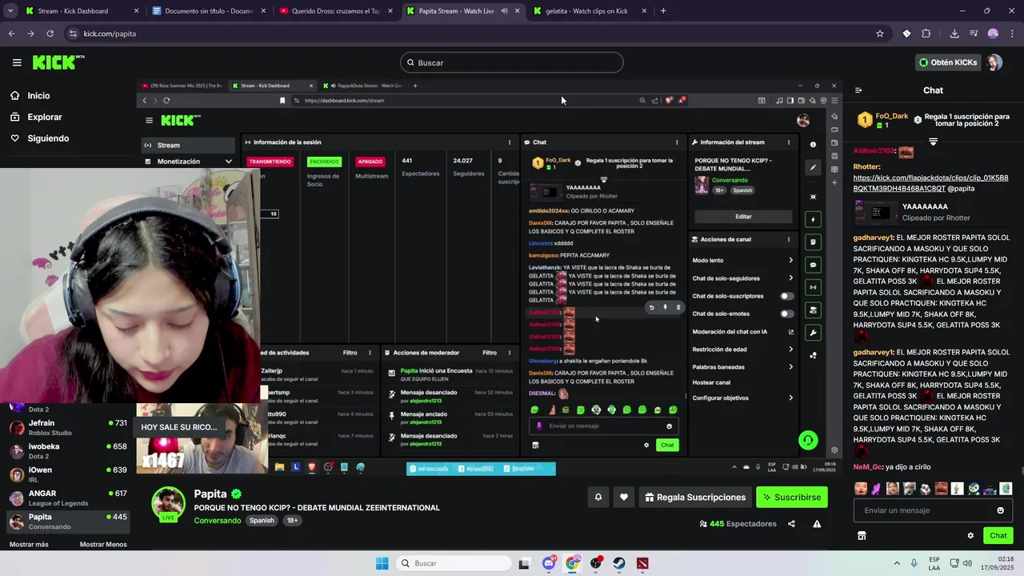Open the Chrome extensions puzzle icon
This screenshot has width=1024, height=576.
pyautogui.click(x=926, y=34)
